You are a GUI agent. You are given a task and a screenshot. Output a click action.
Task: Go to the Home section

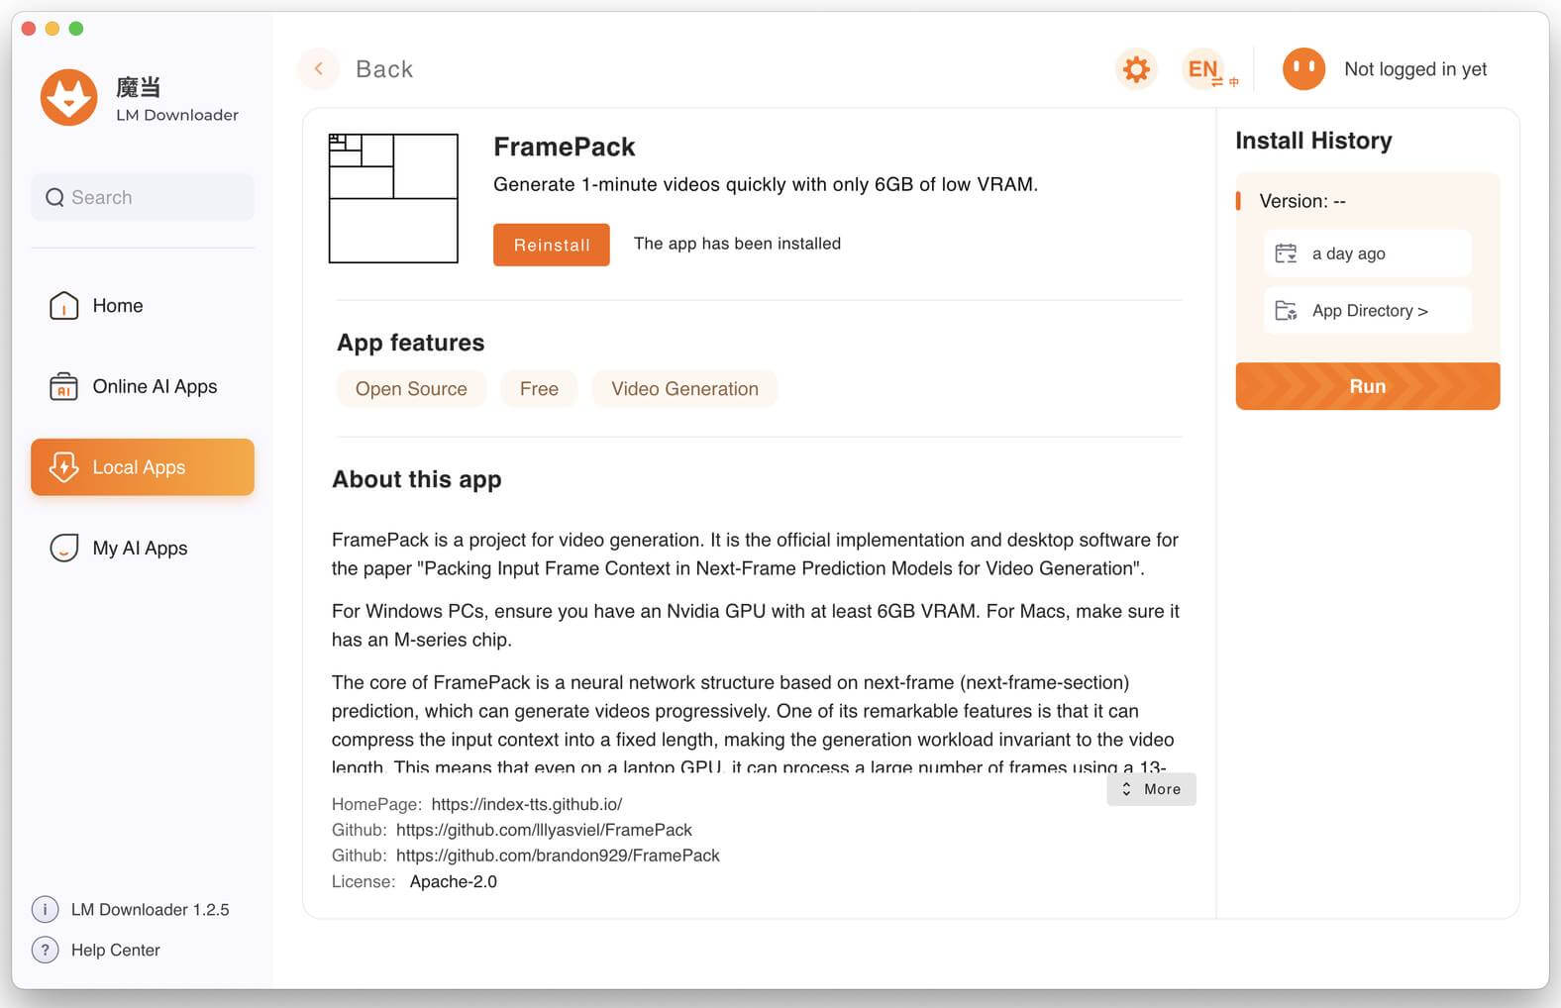(x=142, y=306)
